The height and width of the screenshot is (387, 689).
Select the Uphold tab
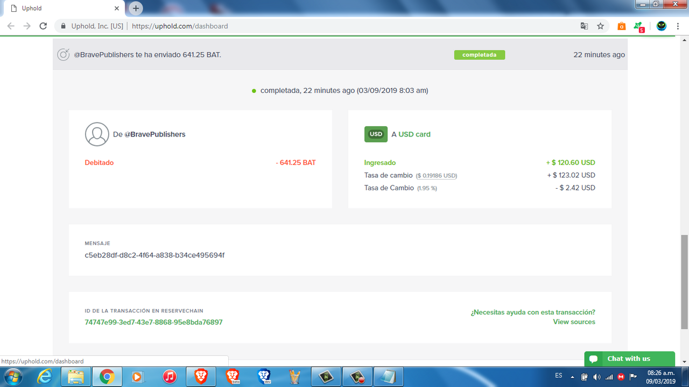coord(65,8)
